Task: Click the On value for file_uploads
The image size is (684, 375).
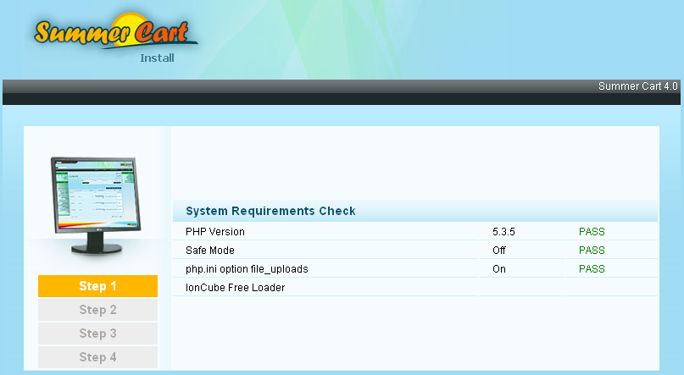Action: click(499, 269)
